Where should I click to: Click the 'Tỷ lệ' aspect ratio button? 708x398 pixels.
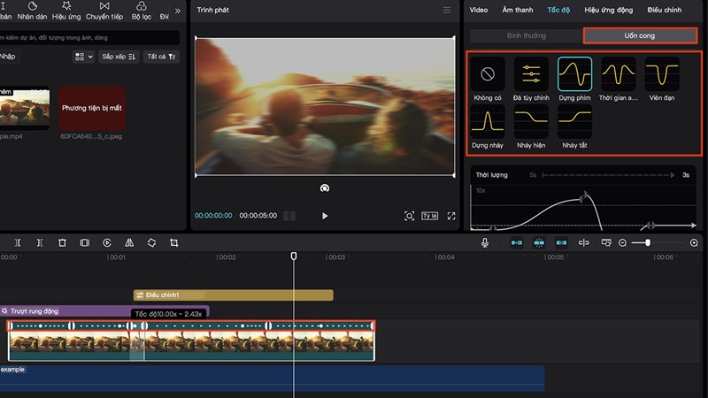(430, 216)
